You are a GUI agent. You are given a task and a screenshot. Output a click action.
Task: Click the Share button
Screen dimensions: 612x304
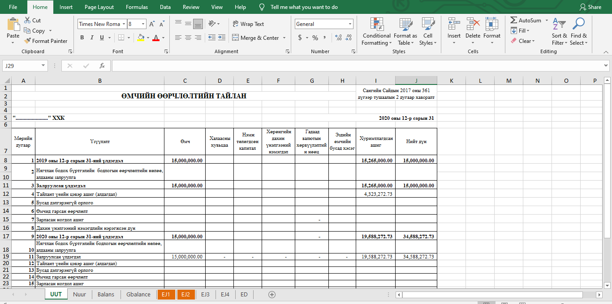(590, 7)
